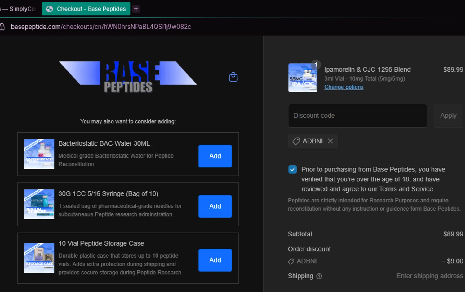Click the 30G 1CC 5/16 Syringe title
This screenshot has width=465, height=292.
[108, 194]
